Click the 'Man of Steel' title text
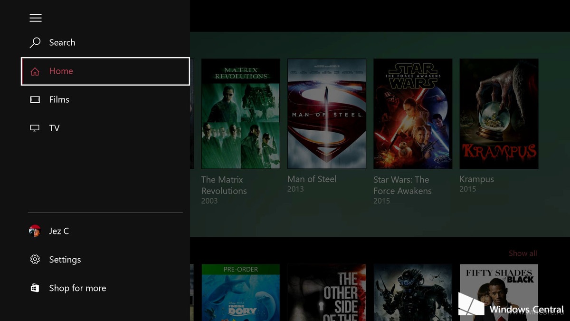Viewport: 570px width, 321px height. (x=312, y=179)
